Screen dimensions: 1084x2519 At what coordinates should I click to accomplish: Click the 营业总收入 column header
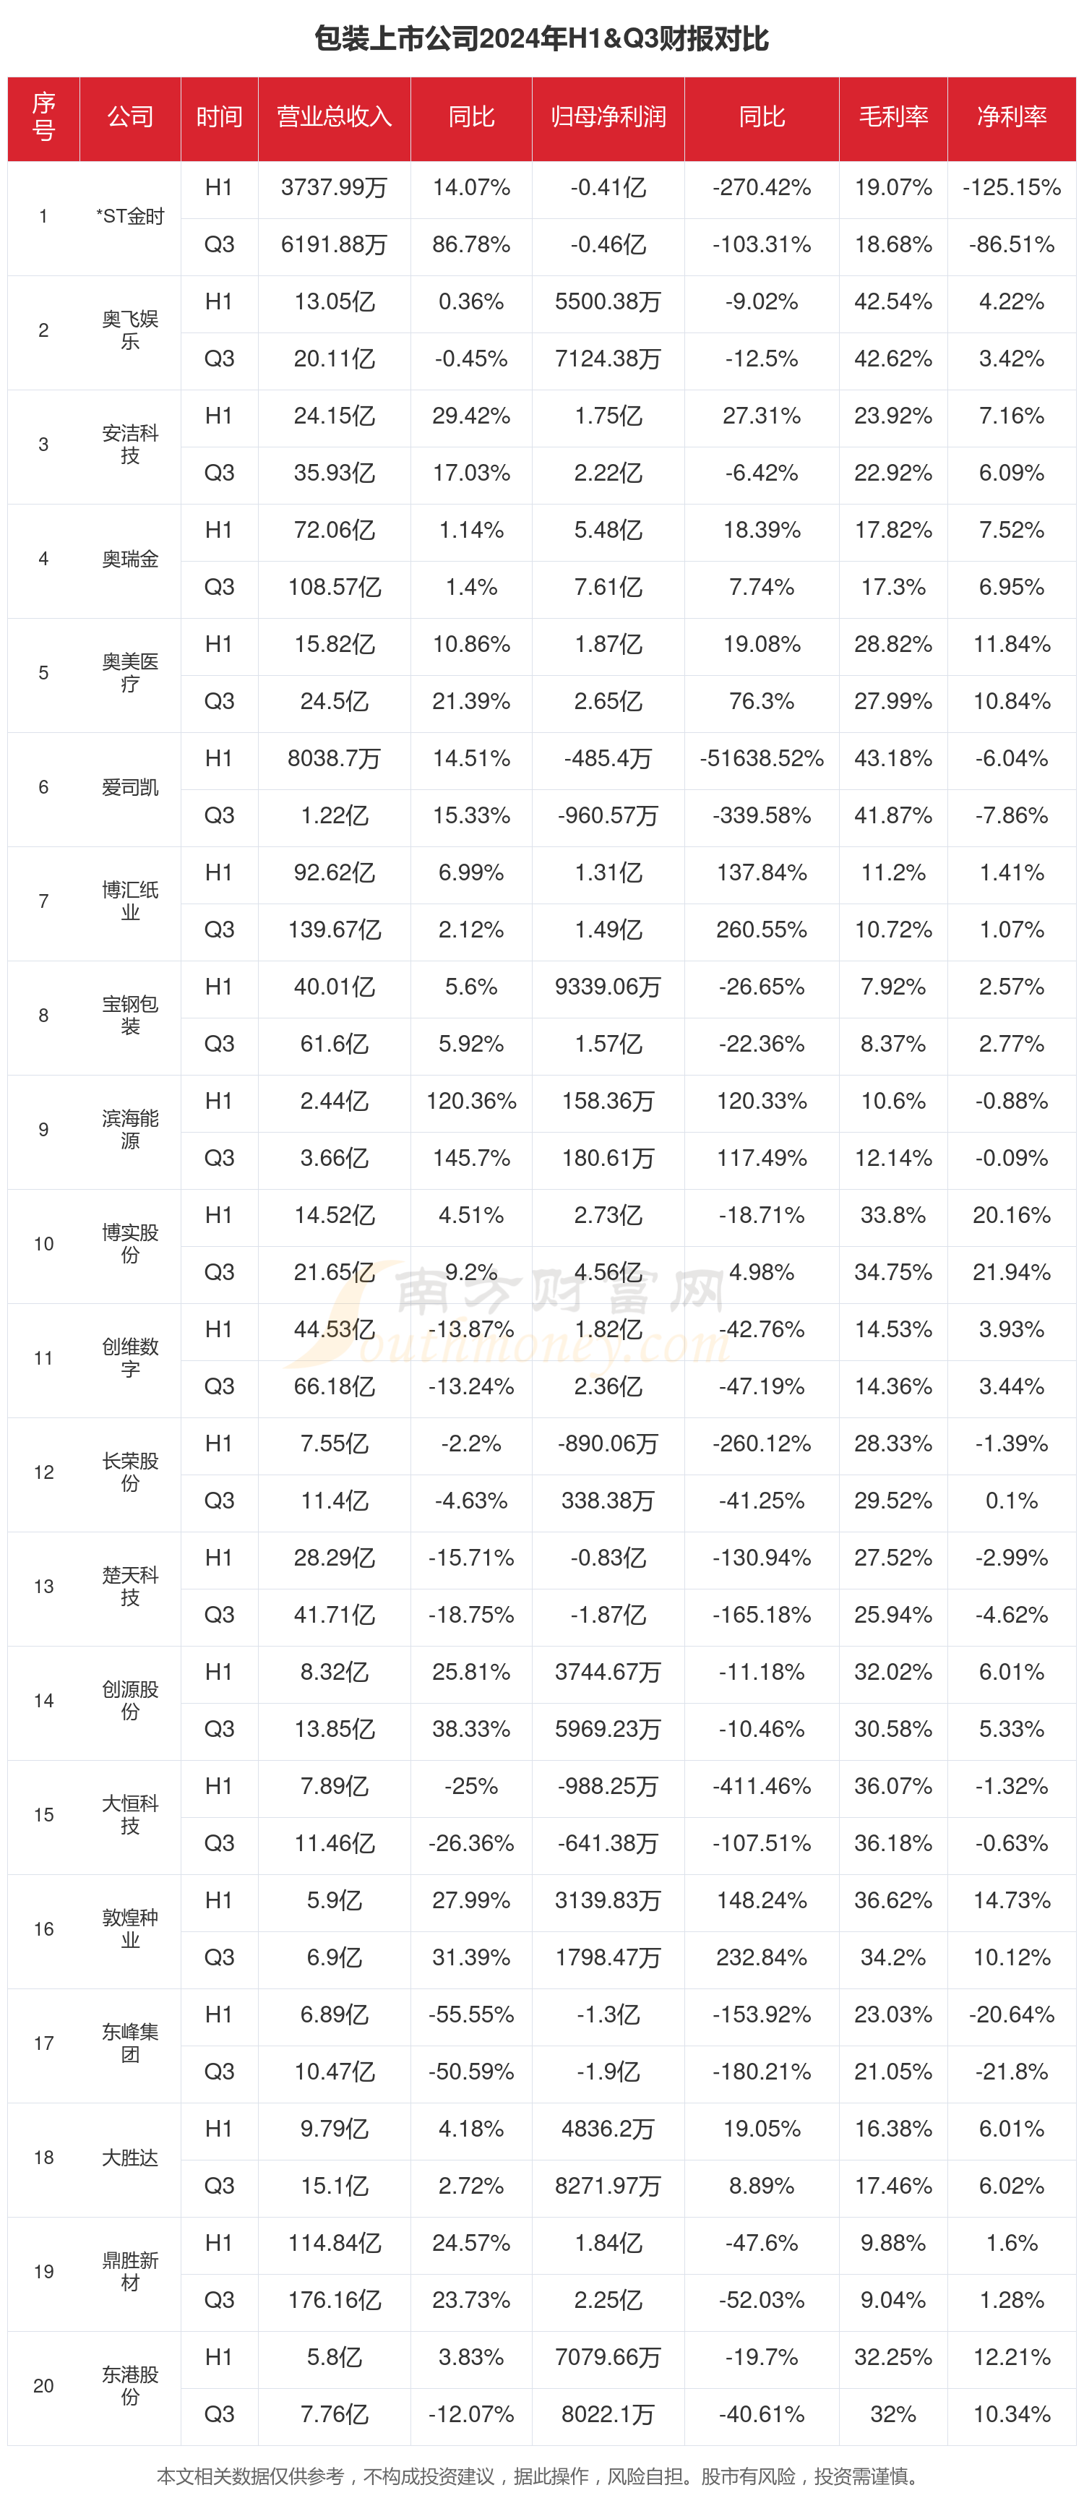pyautogui.click(x=335, y=117)
